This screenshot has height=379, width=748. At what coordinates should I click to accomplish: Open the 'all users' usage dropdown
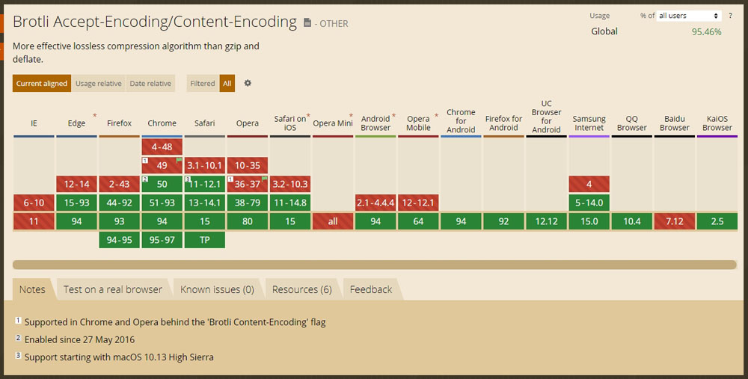pyautogui.click(x=689, y=16)
